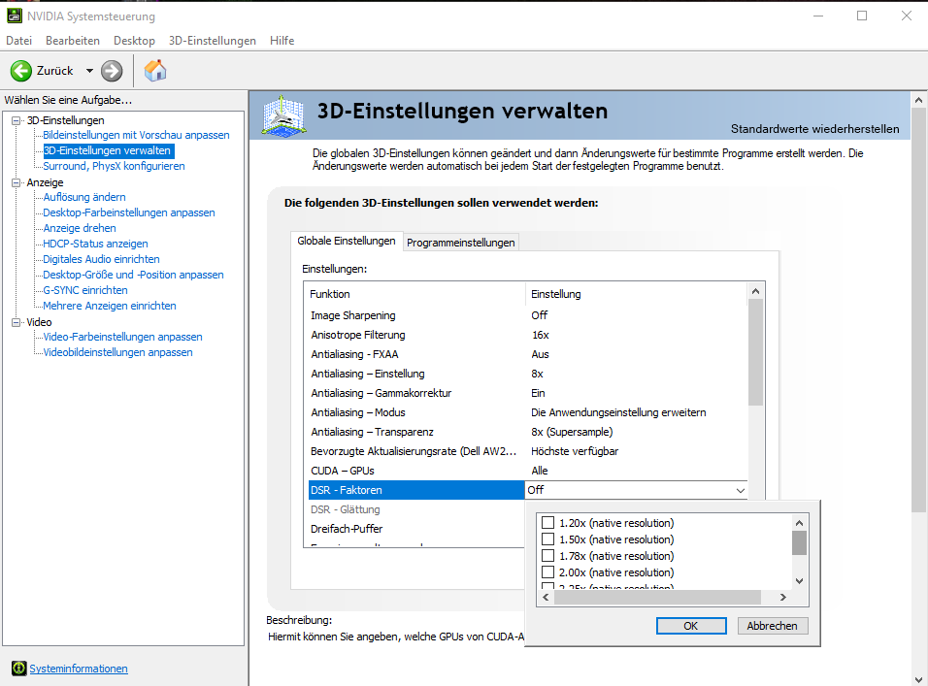Open the Bearbeiten menu
Viewport: 928px width, 686px height.
coord(72,40)
